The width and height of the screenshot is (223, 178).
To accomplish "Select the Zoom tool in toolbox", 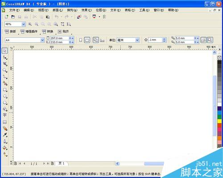I will tap(5, 70).
